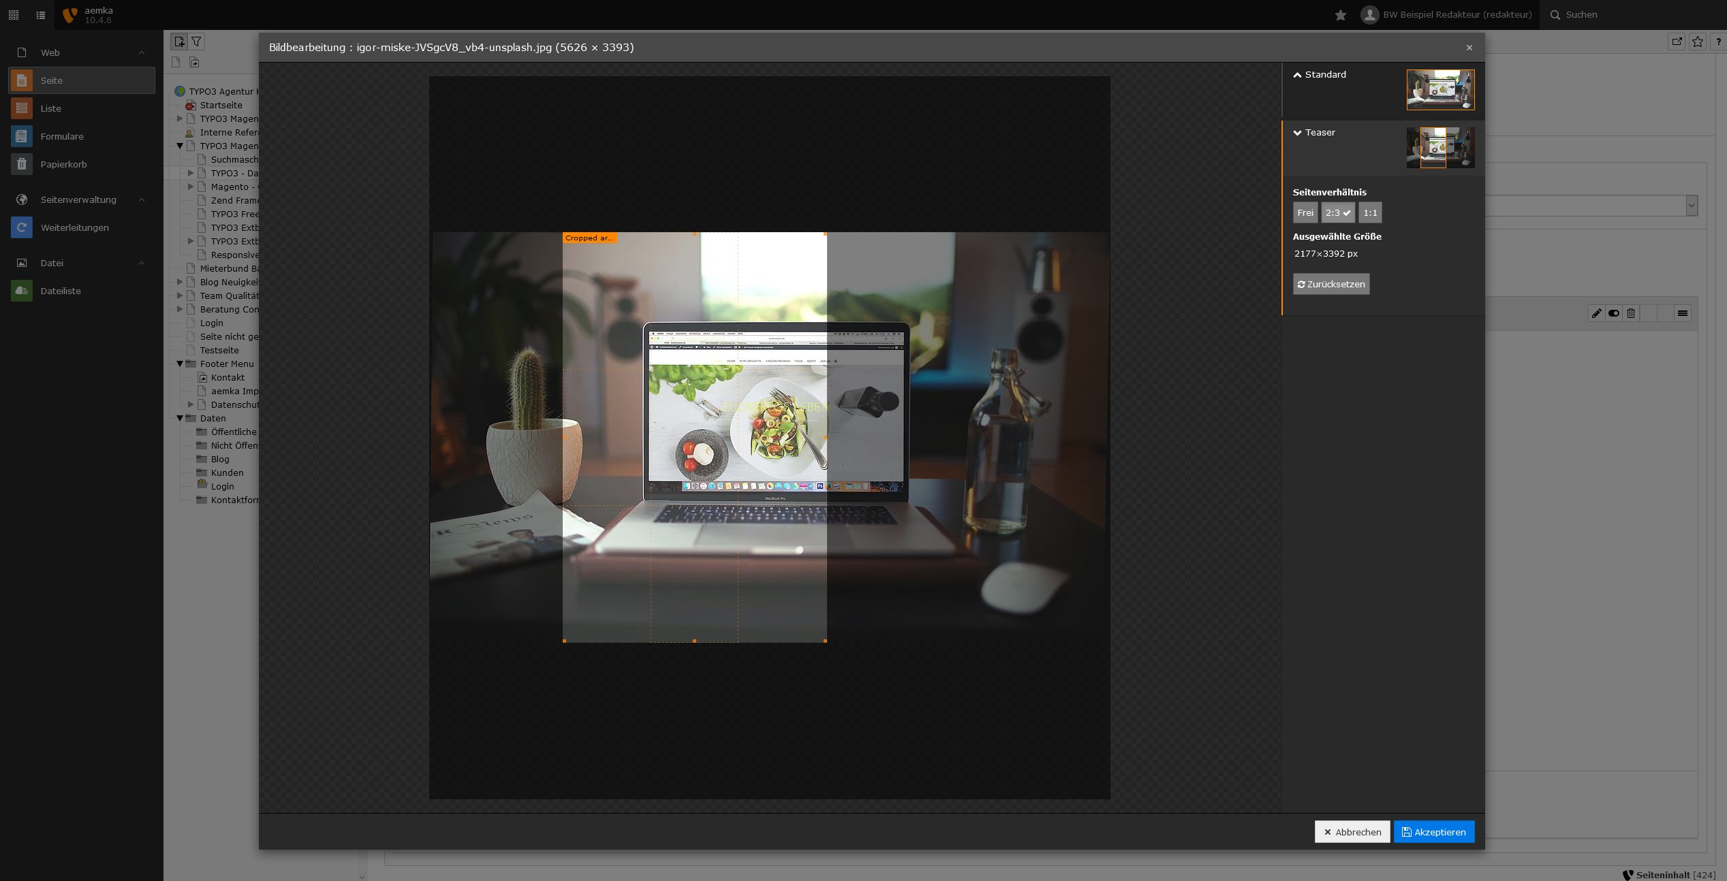This screenshot has width=1727, height=881.
Task: Open the Weiterleitungen redirects module
Action: coord(74,227)
